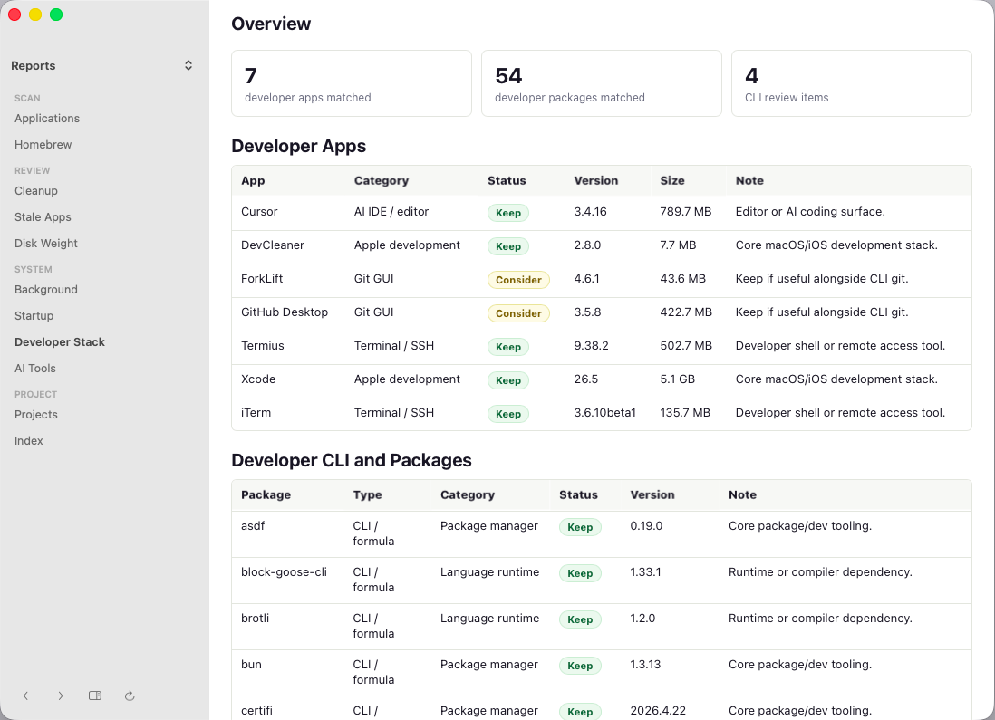Select Stale Apps in sidebar
Screen dimensions: 995x720
click(43, 217)
